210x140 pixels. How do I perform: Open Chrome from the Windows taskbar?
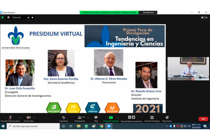click(101, 126)
